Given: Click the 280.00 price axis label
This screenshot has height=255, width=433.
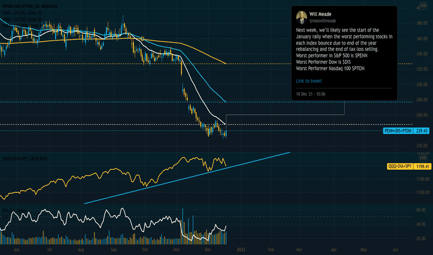Looking at the screenshot, I should [422, 100].
